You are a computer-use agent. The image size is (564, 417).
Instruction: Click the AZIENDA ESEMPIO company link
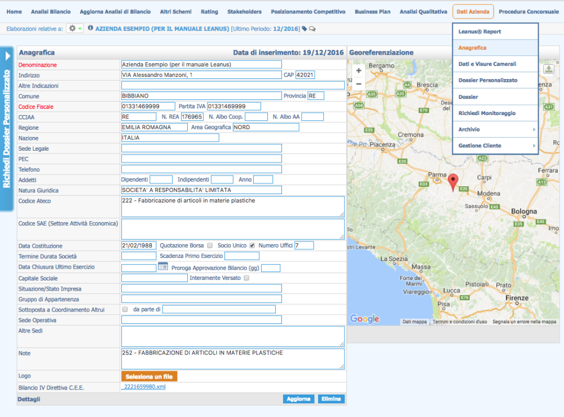tap(162, 29)
